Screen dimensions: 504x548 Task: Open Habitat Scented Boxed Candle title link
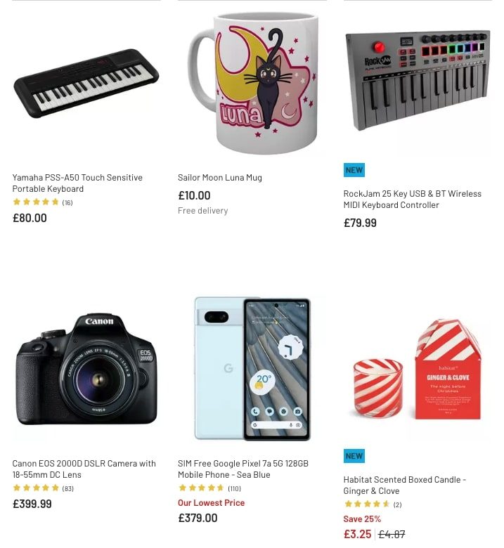(x=405, y=485)
